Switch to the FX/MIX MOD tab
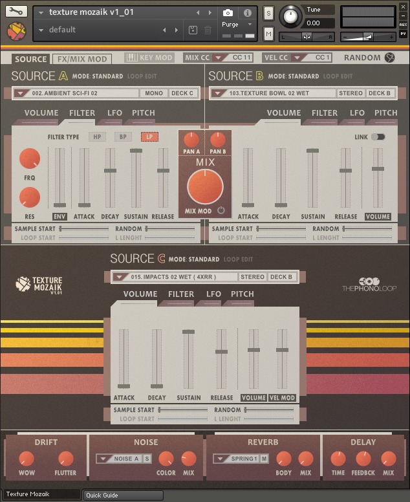The width and height of the screenshot is (410, 502). pyautogui.click(x=81, y=58)
